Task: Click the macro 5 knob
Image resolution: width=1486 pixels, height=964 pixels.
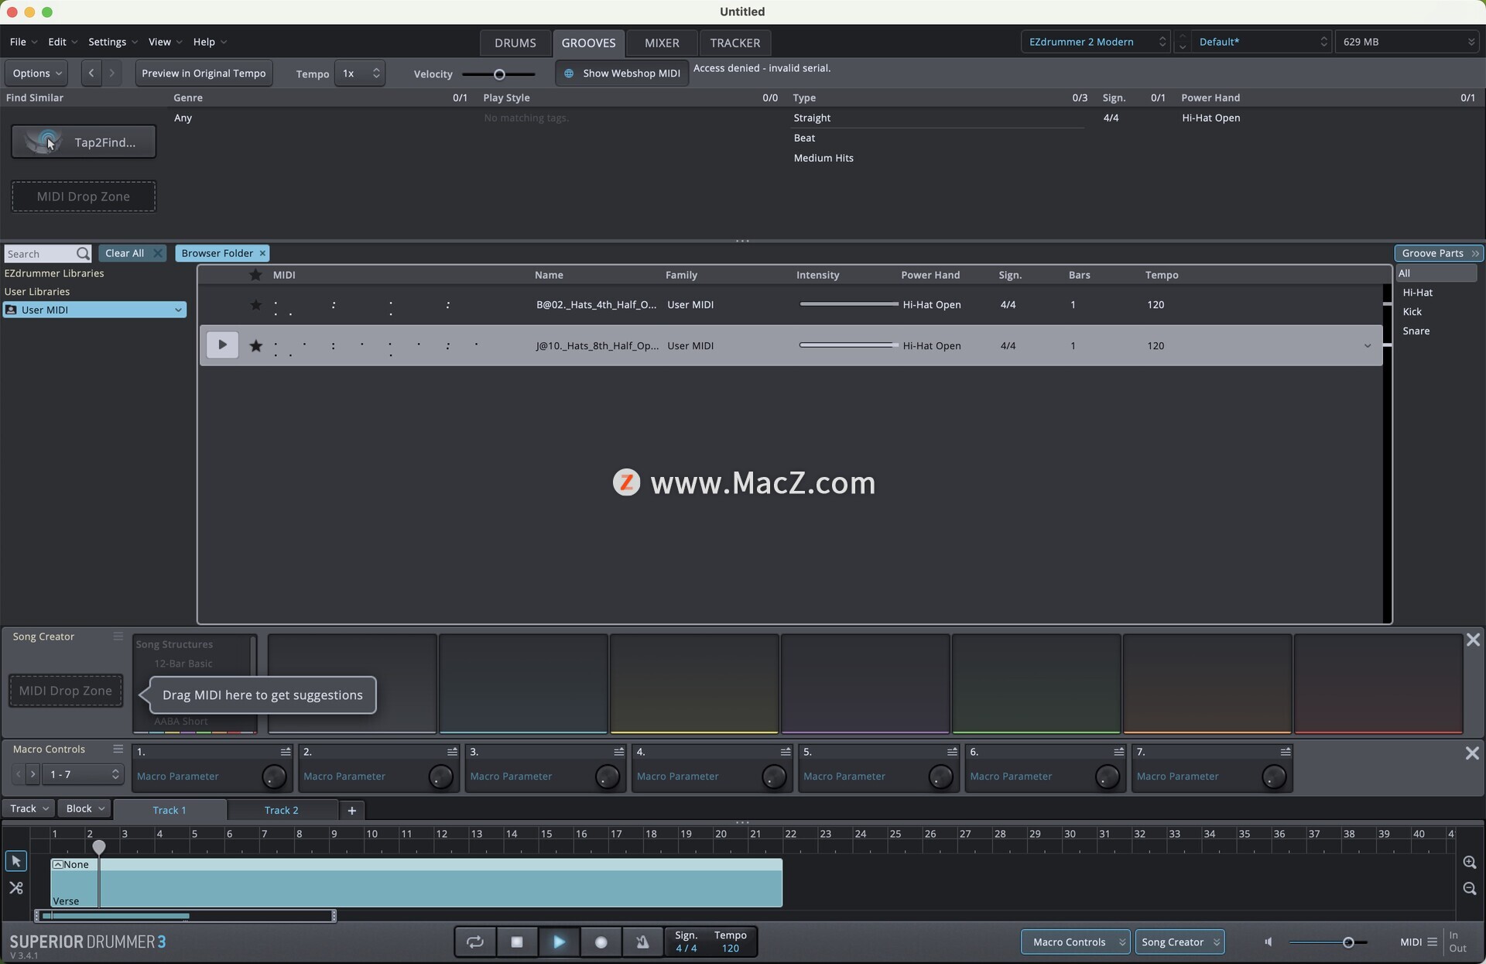Action: pyautogui.click(x=940, y=777)
